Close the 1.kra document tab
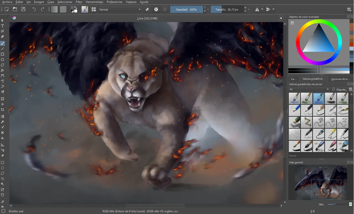The width and height of the screenshot is (354, 214). (281, 18)
